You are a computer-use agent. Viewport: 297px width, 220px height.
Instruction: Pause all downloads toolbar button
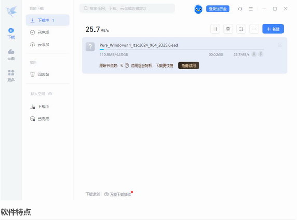(215, 29)
